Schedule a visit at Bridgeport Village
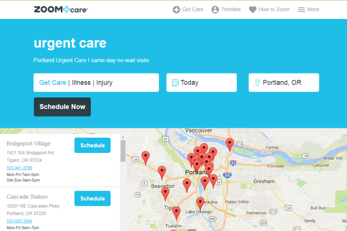This screenshot has height=231, width=347. [93, 145]
